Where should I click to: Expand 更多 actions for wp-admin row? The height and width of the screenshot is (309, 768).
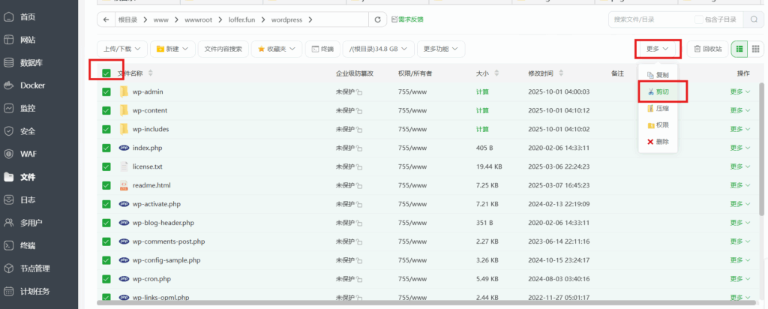(x=739, y=91)
